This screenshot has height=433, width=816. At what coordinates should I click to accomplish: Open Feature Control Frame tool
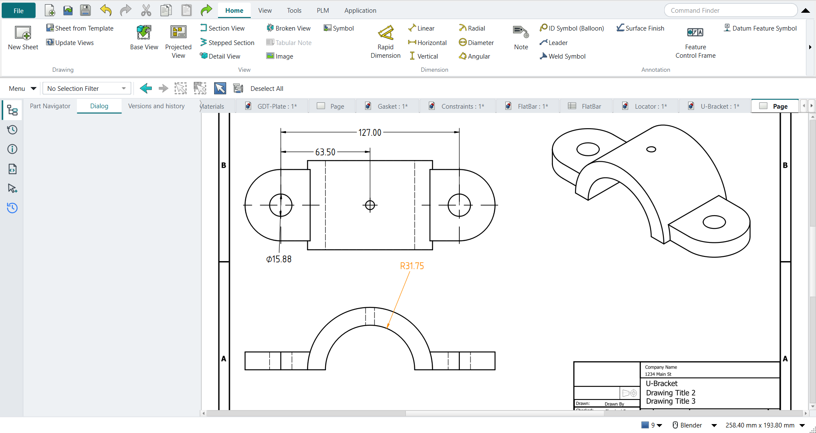coord(695,42)
